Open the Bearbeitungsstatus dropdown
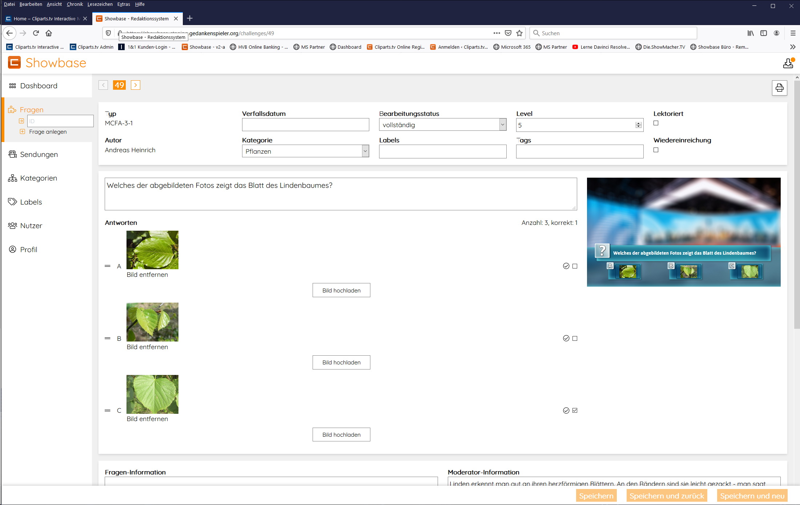 [x=503, y=125]
